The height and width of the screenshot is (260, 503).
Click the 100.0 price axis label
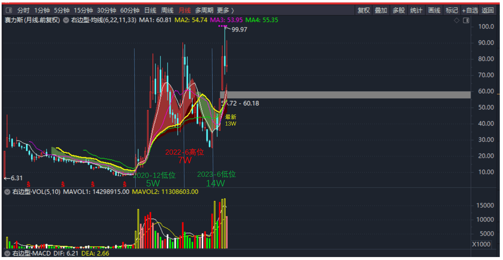486,27
